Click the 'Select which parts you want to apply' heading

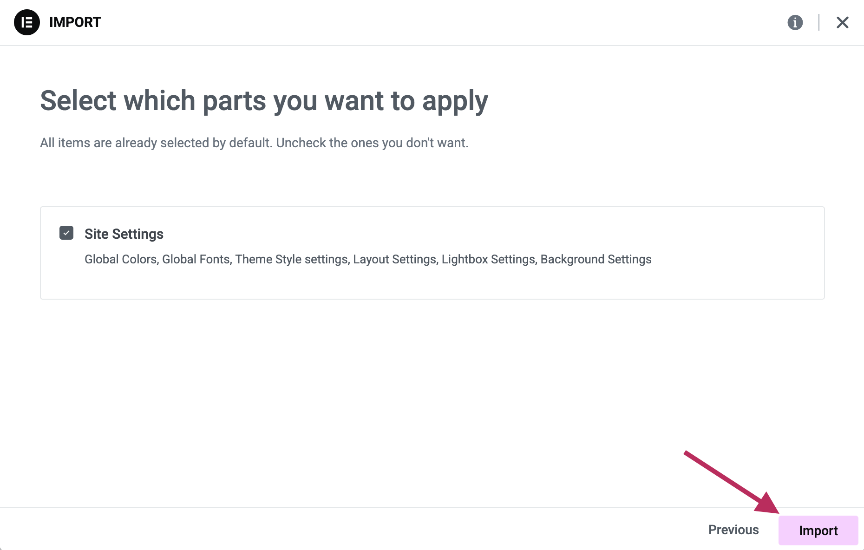[264, 101]
